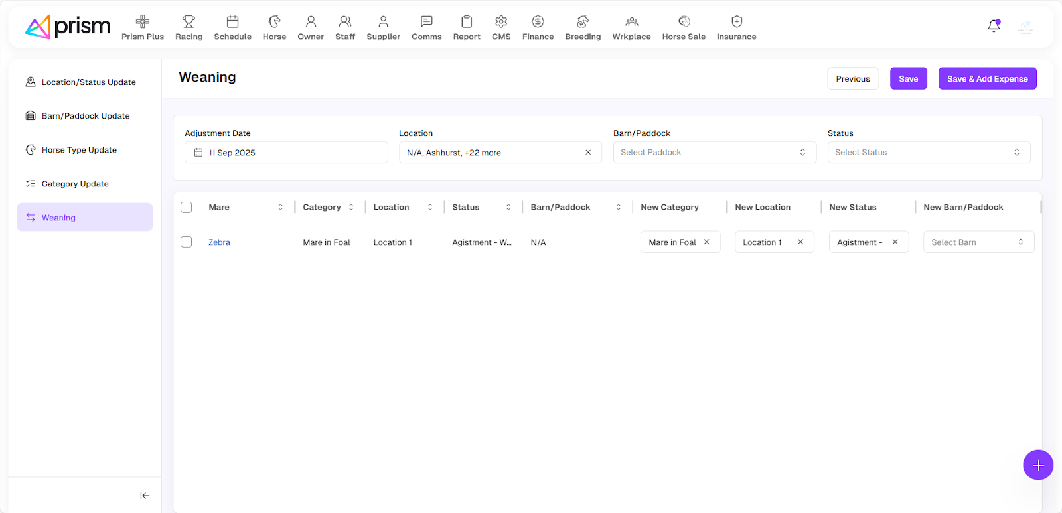Viewport: 1062px width, 513px height.
Task: Sort by the Mare column header
Action: tap(280, 208)
